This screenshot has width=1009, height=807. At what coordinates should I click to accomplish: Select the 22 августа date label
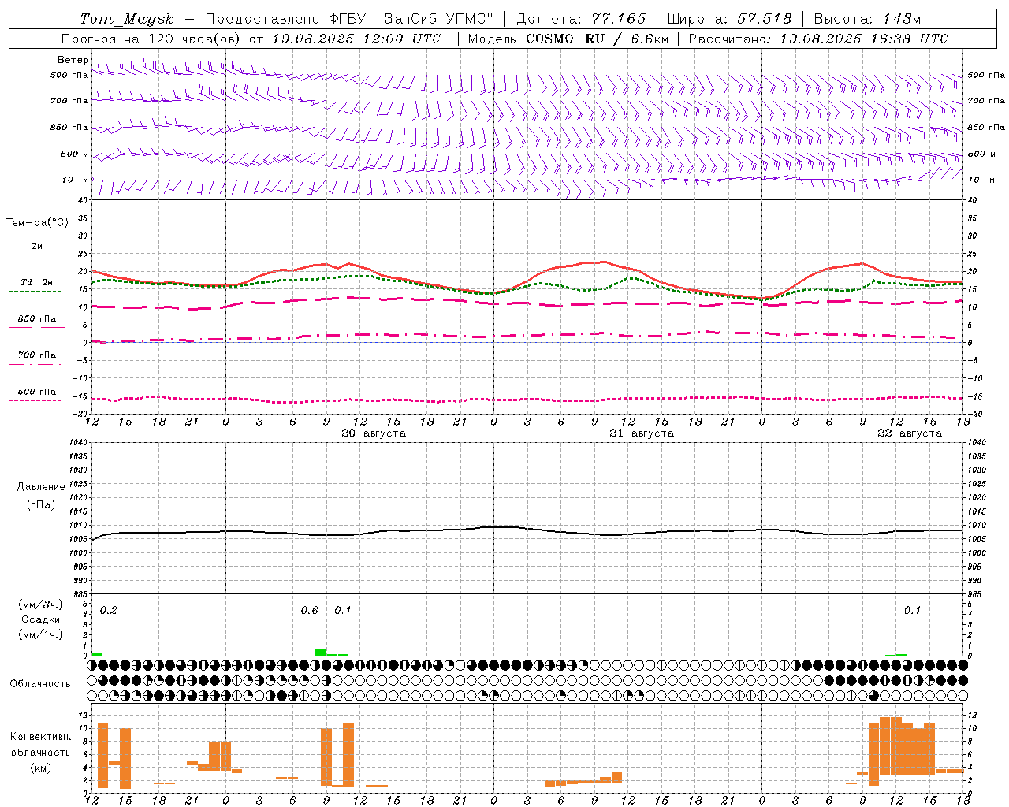910,433
